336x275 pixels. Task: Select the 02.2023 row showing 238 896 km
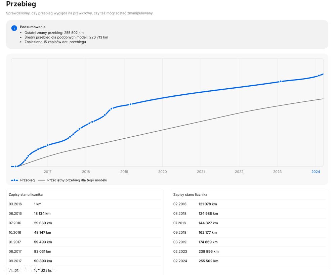[x=208, y=251]
